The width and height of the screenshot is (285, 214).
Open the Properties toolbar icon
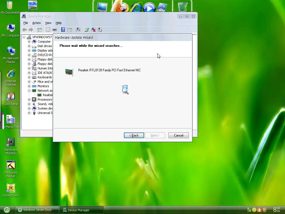click(48, 30)
